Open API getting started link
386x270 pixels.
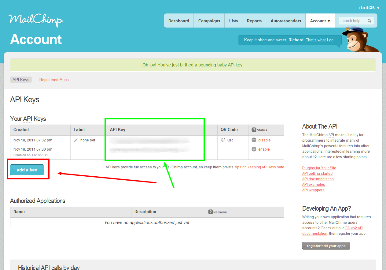[x=317, y=173]
